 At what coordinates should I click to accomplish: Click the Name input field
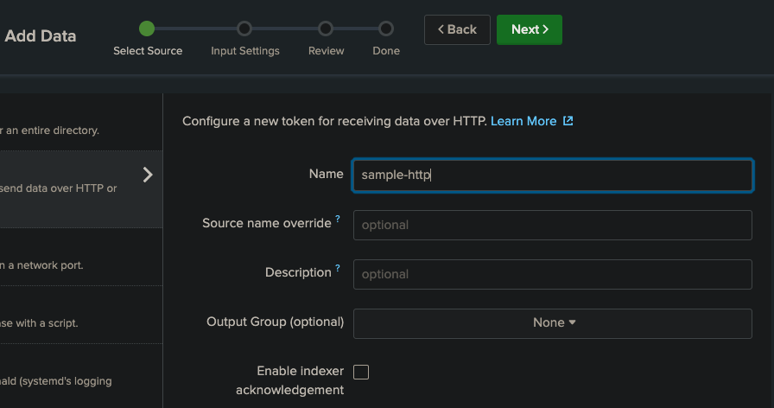pyautogui.click(x=552, y=175)
